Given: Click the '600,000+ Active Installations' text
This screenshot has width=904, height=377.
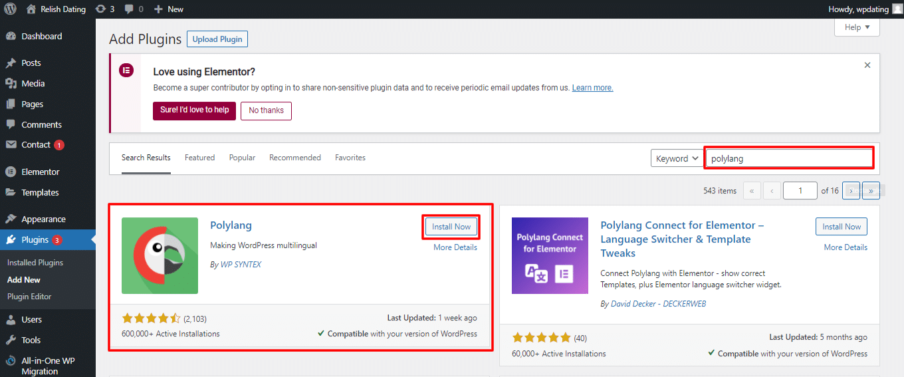Looking at the screenshot, I should click(x=171, y=334).
